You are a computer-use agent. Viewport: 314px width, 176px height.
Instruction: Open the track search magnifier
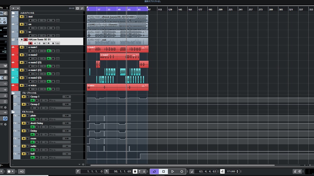coord(82,8)
